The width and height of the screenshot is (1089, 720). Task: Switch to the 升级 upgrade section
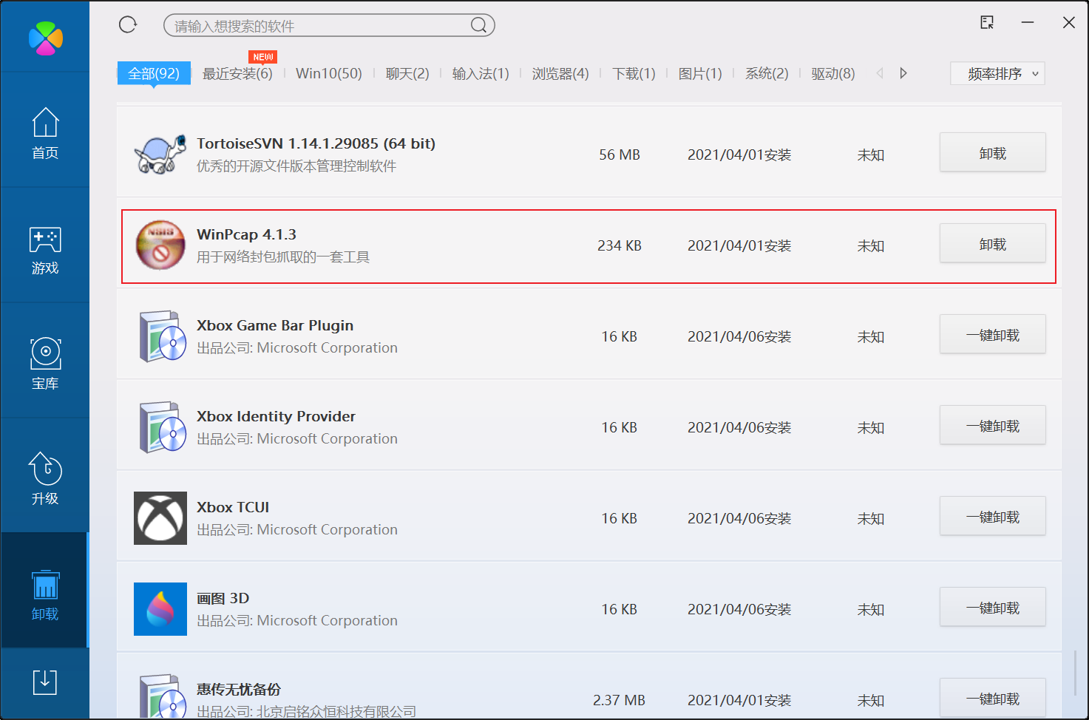45,479
